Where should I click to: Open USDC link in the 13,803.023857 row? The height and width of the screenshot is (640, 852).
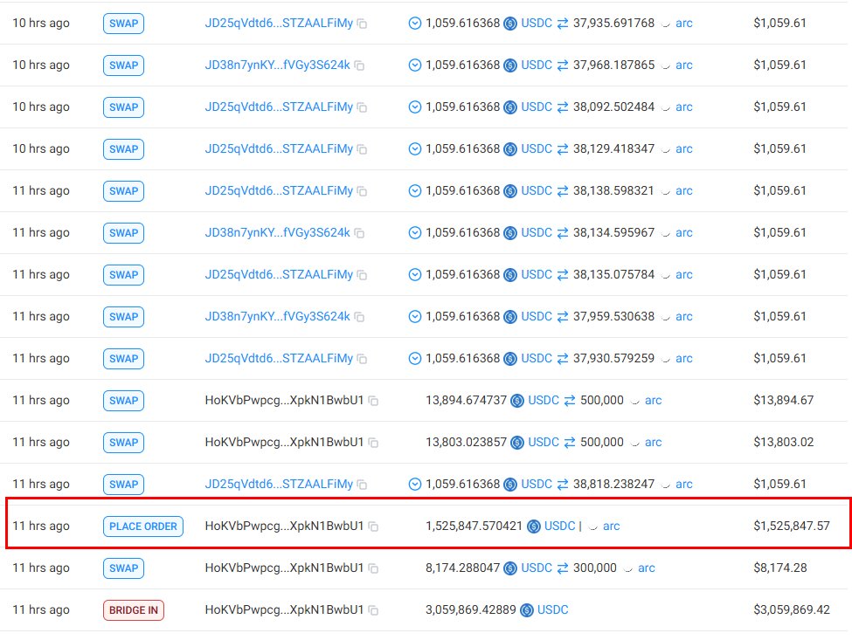coord(544,443)
